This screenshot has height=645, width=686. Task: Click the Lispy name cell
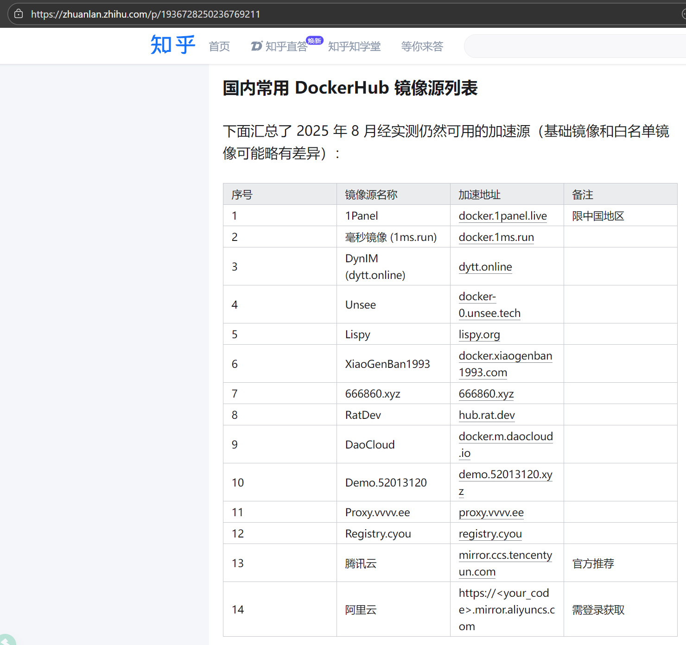point(394,335)
